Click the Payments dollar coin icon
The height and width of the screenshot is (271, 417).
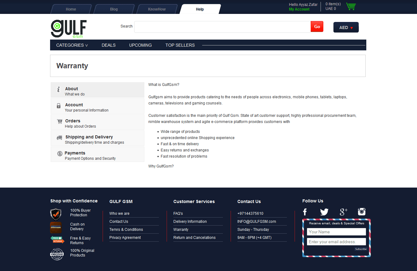coord(60,154)
